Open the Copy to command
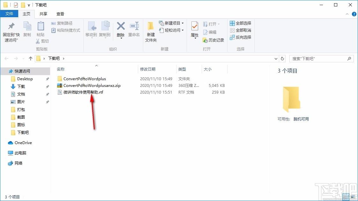This screenshot has width=358, height=201. pos(105,29)
